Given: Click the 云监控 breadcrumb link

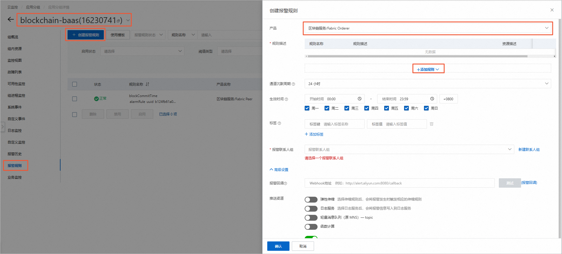Looking at the screenshot, I should 13,7.
